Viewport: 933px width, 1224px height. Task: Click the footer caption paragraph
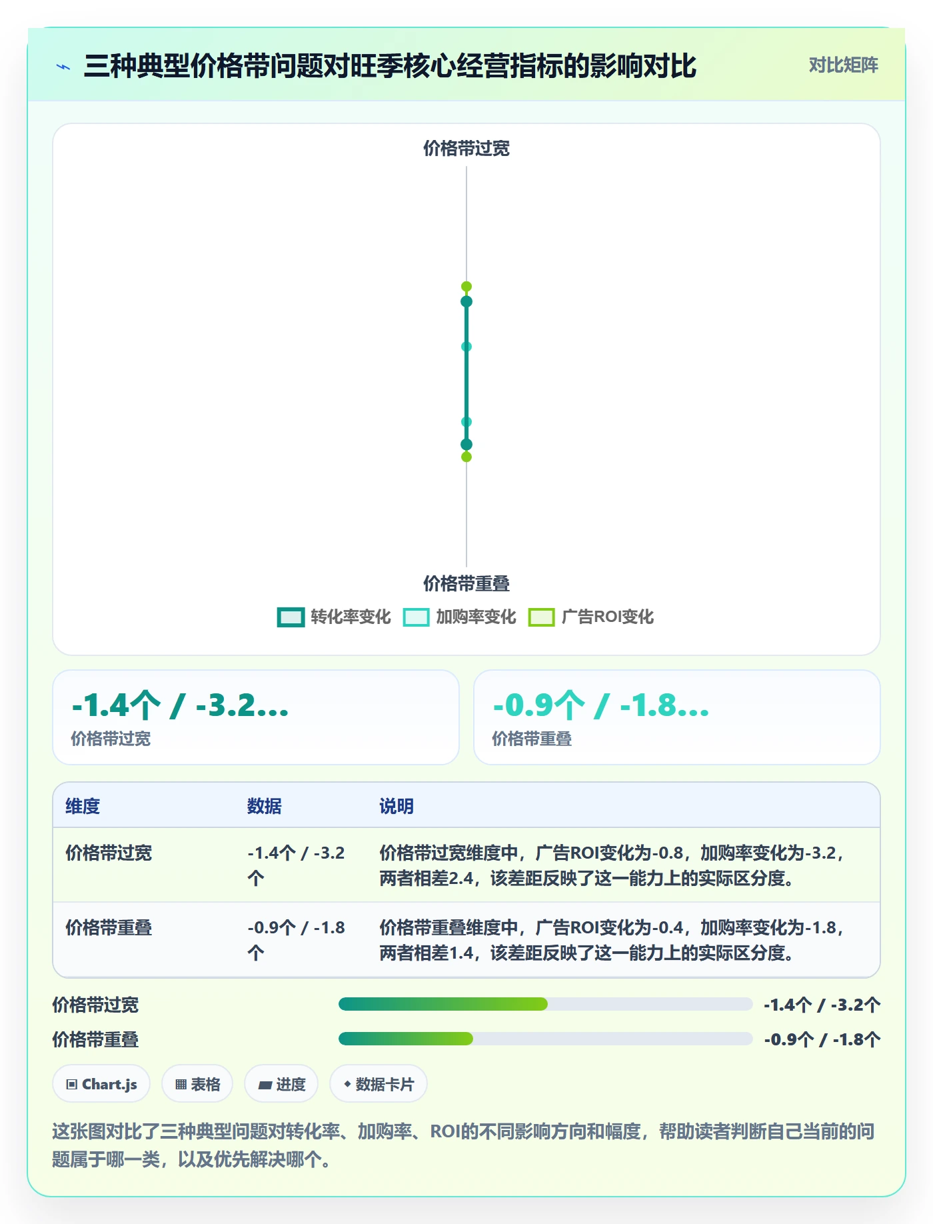pyautogui.click(x=464, y=1145)
